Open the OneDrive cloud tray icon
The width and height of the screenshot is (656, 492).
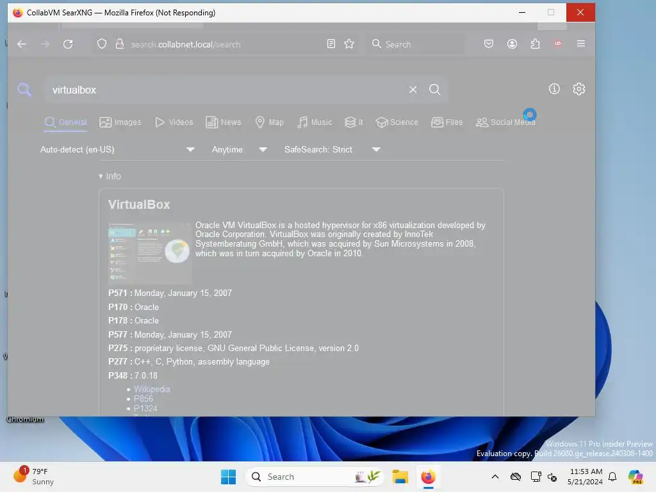coord(516,477)
